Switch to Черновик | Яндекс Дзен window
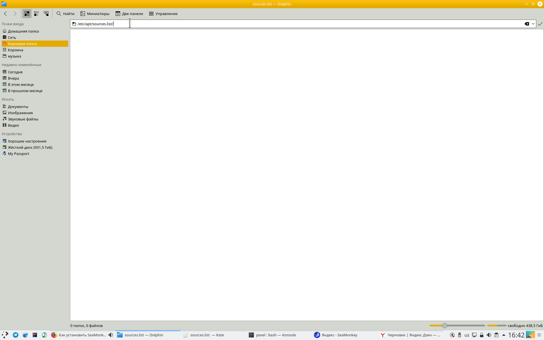The image size is (544, 340). [411, 335]
